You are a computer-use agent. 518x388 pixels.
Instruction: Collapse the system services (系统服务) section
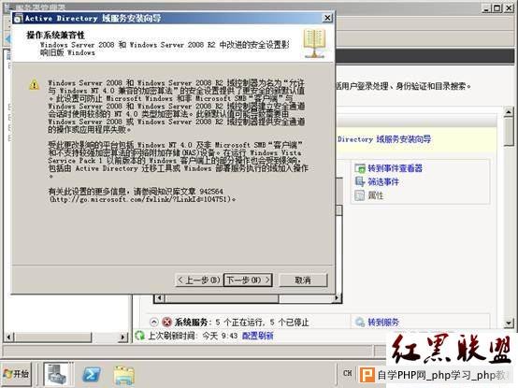pyautogui.click(x=154, y=322)
